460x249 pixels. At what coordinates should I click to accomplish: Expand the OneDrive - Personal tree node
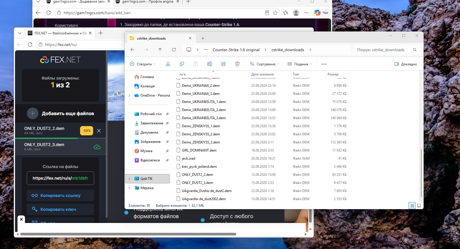click(129, 95)
